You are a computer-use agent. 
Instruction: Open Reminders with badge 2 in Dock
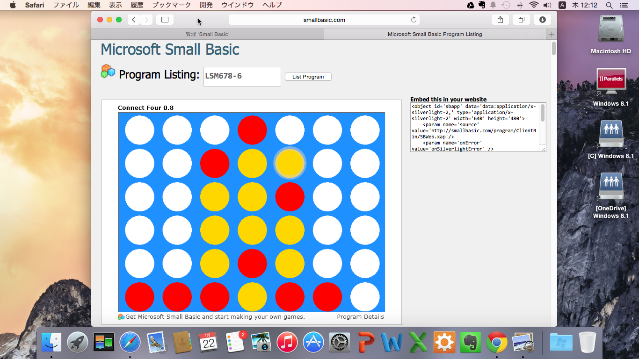[x=235, y=343]
